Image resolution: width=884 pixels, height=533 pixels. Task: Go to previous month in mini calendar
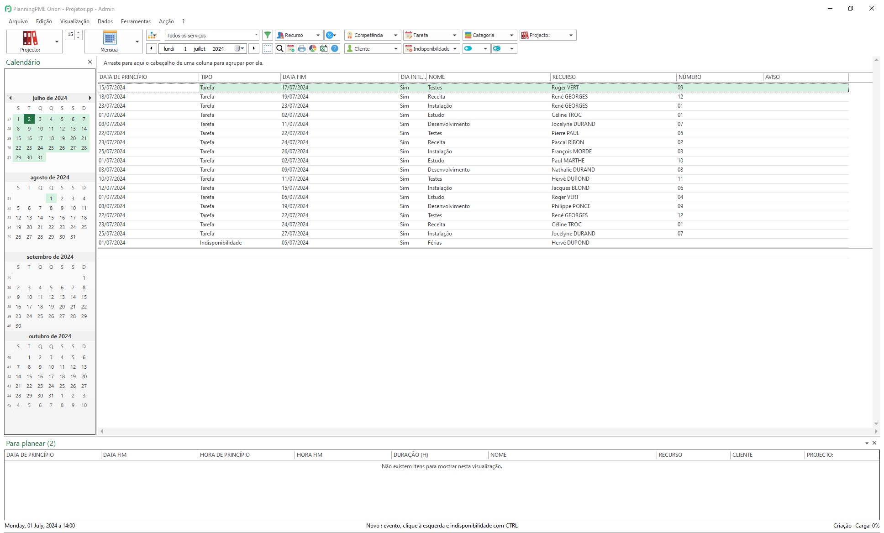10,98
